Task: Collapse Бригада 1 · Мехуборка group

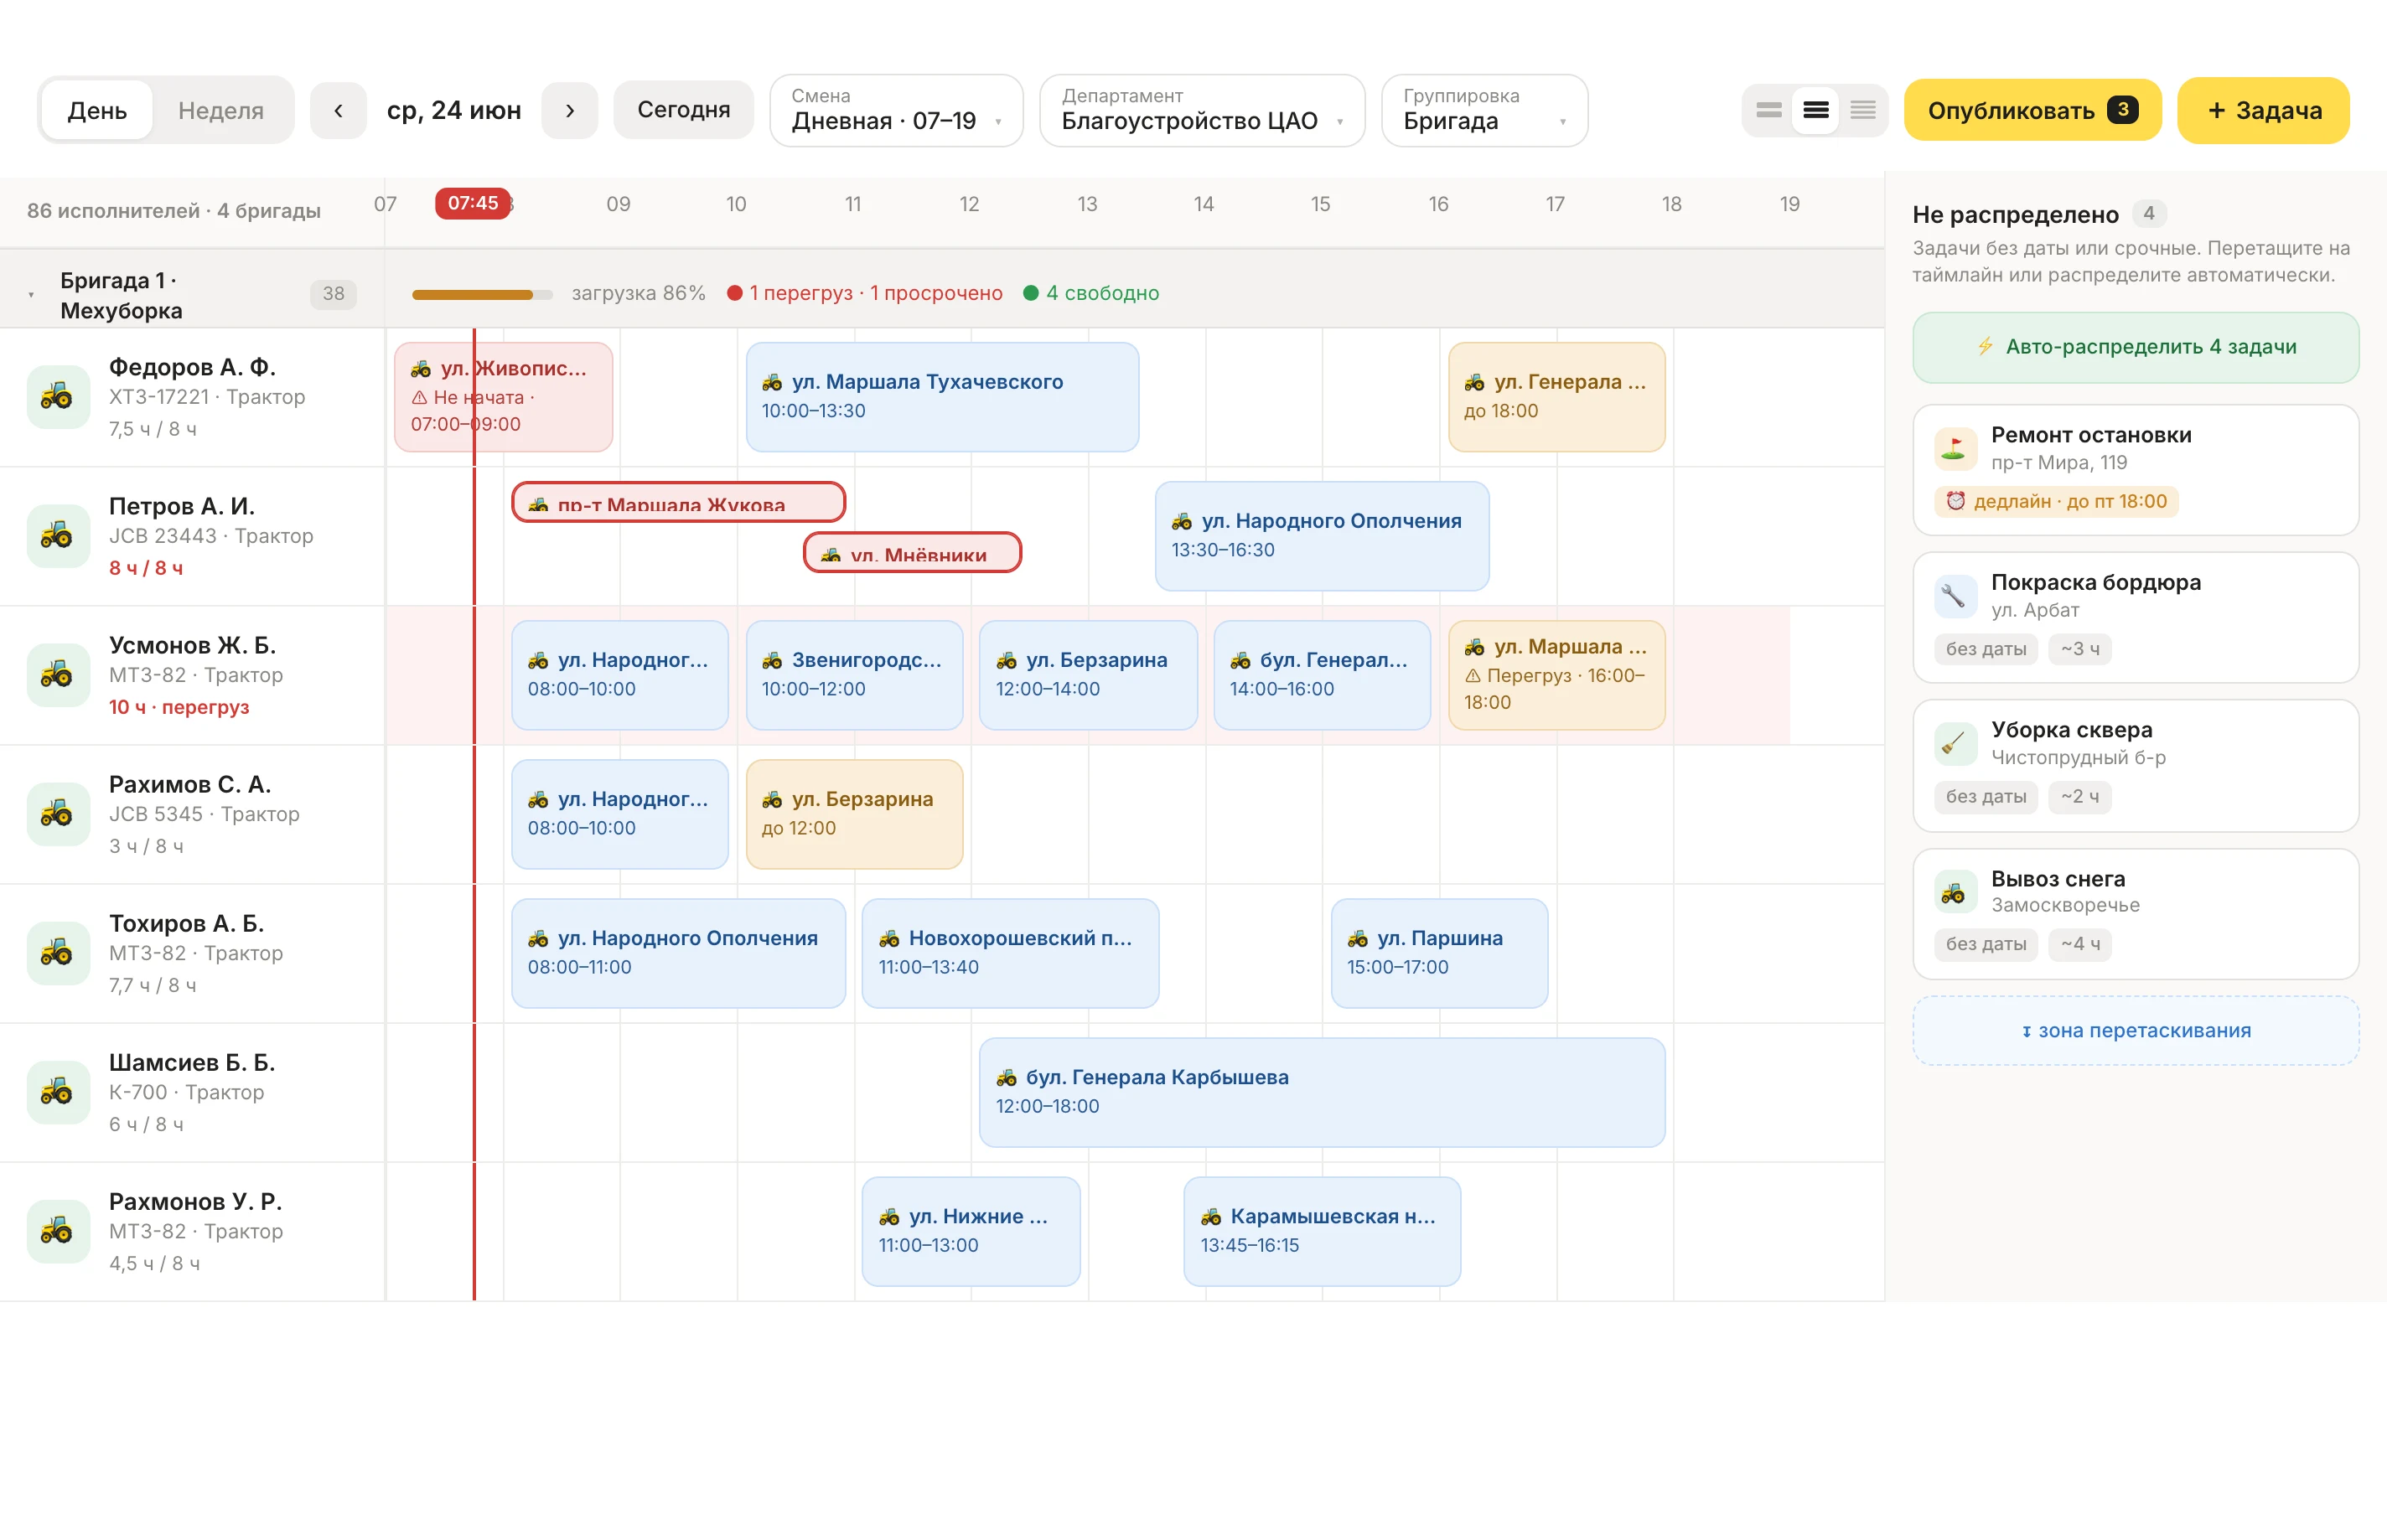Action: click(31, 295)
